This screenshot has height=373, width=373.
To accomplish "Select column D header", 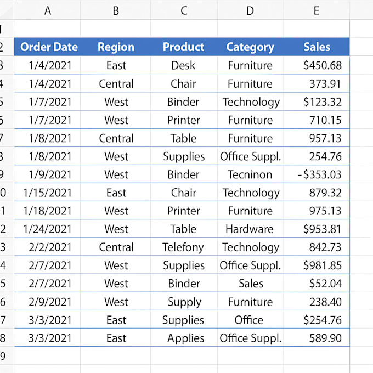I will point(250,10).
